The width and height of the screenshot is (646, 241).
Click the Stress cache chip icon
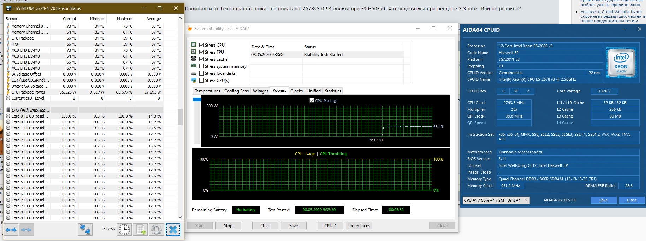194,59
